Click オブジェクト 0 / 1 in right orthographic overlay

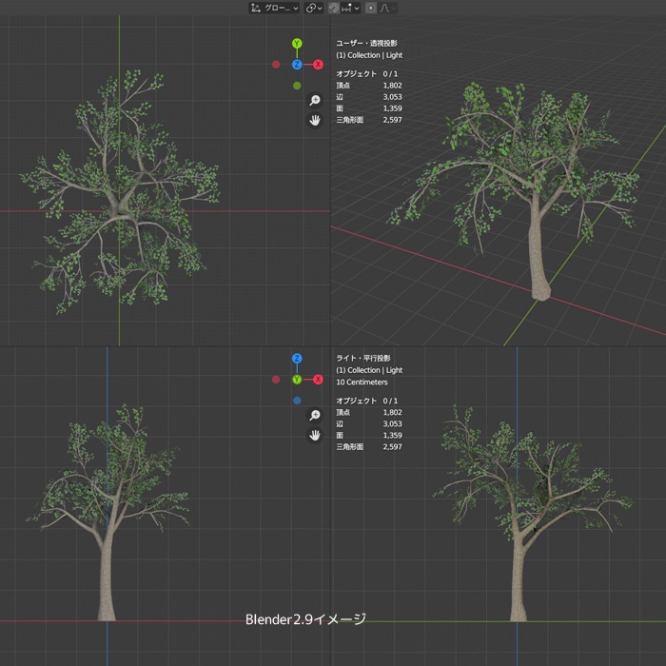pyautogui.click(x=367, y=401)
